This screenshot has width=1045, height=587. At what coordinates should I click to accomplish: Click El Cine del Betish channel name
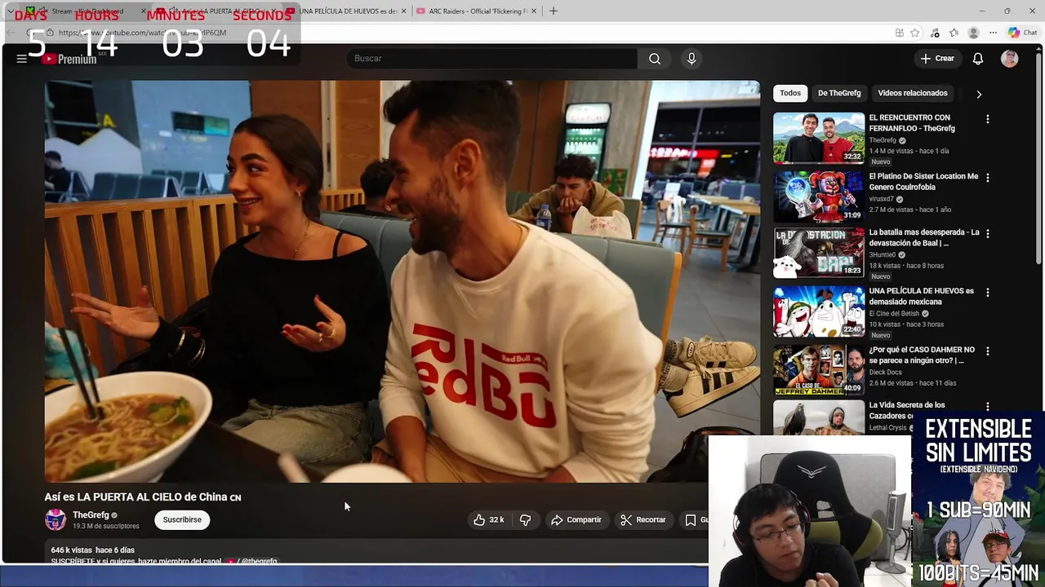pos(894,313)
